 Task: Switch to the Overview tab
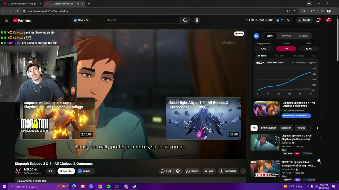click(x=286, y=36)
